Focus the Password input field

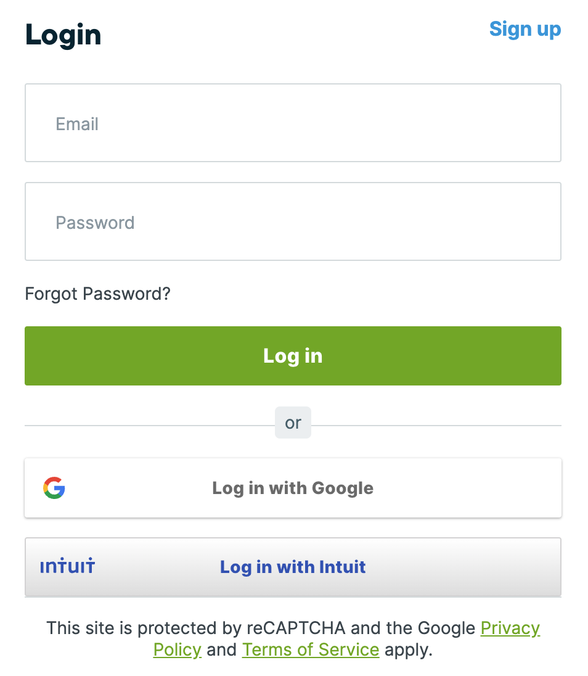pyautogui.click(x=293, y=221)
